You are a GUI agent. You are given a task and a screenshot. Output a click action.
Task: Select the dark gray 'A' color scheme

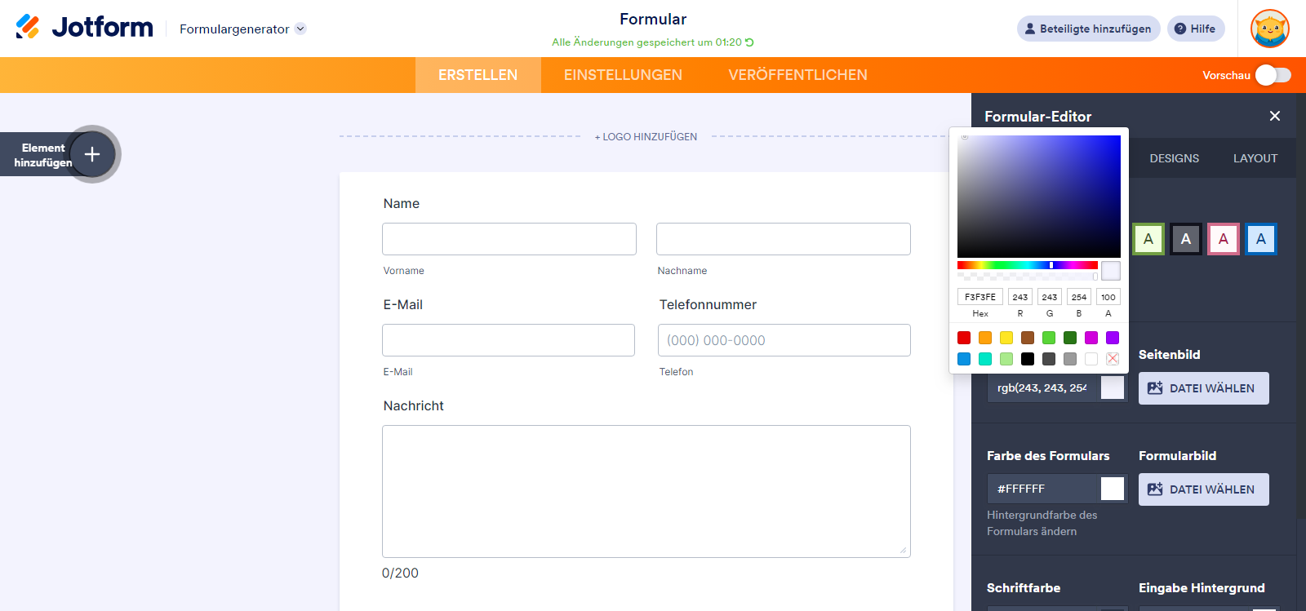coord(1186,239)
